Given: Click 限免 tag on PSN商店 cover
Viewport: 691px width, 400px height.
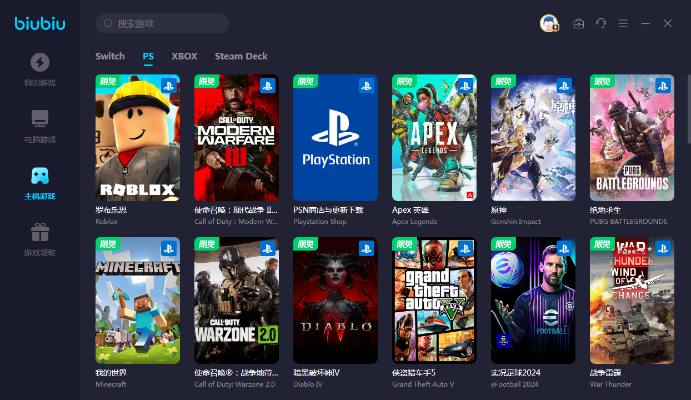Looking at the screenshot, I should 306,81.
